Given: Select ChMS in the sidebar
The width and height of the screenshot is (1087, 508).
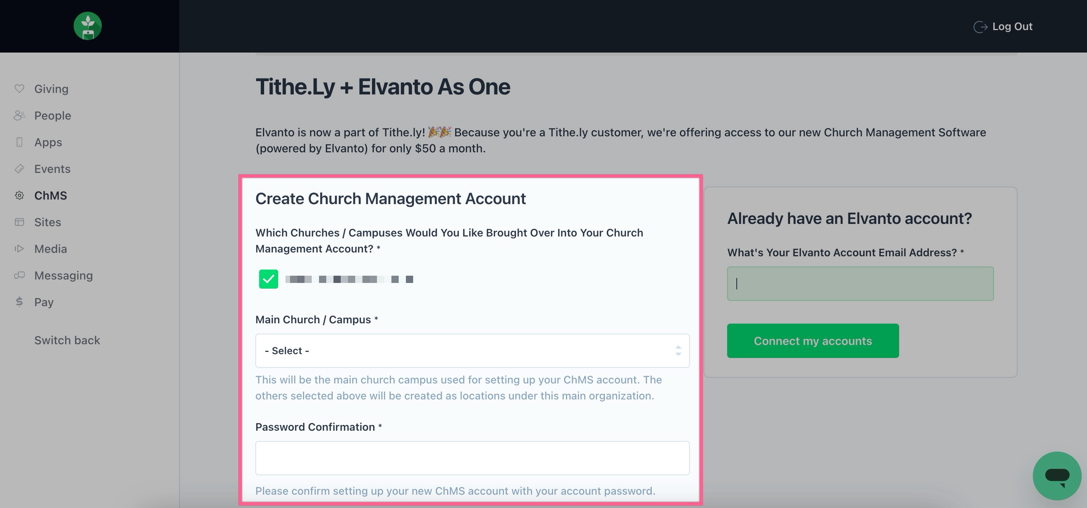Looking at the screenshot, I should (x=51, y=195).
